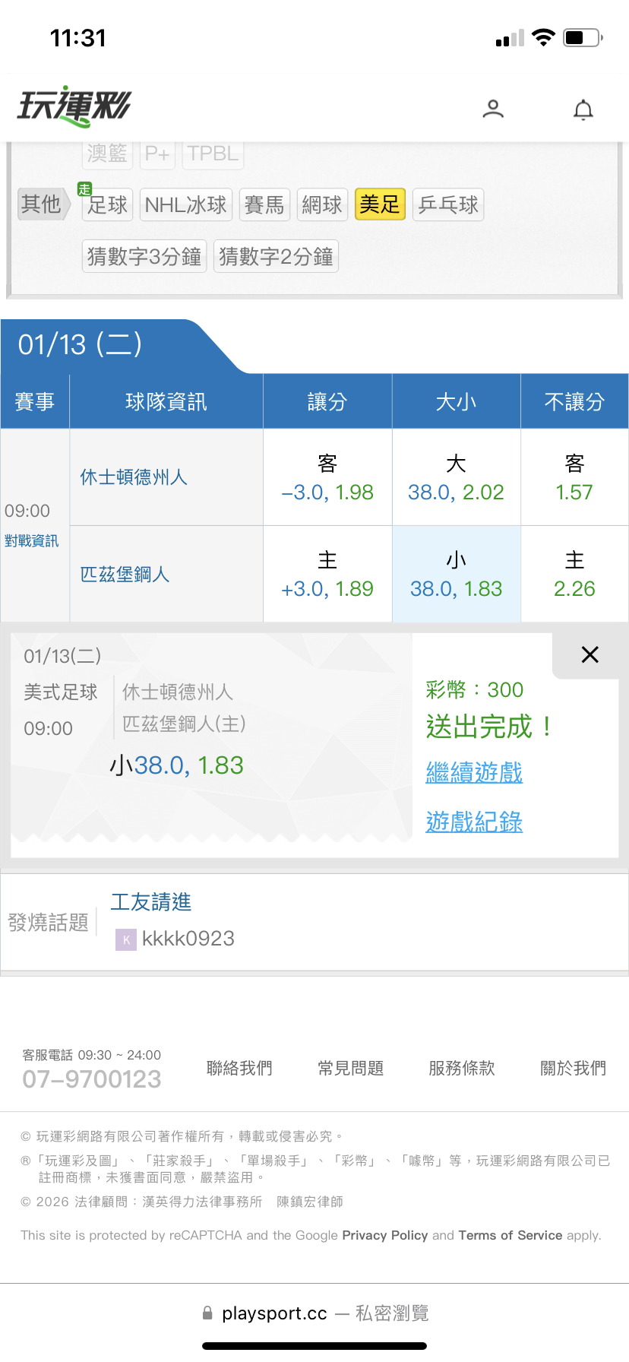Select the NHL冰球 tab

point(186,204)
